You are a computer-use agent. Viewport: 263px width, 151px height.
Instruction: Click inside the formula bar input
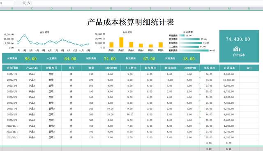pos(147,3)
